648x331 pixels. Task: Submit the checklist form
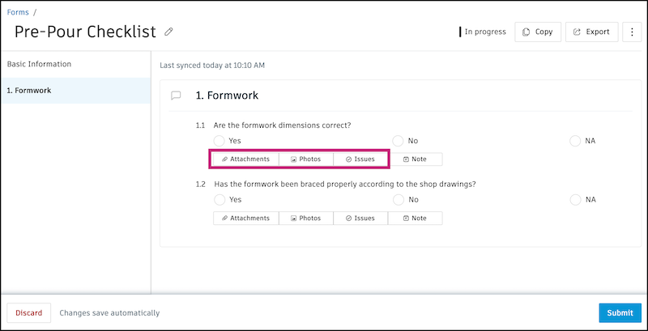point(620,313)
